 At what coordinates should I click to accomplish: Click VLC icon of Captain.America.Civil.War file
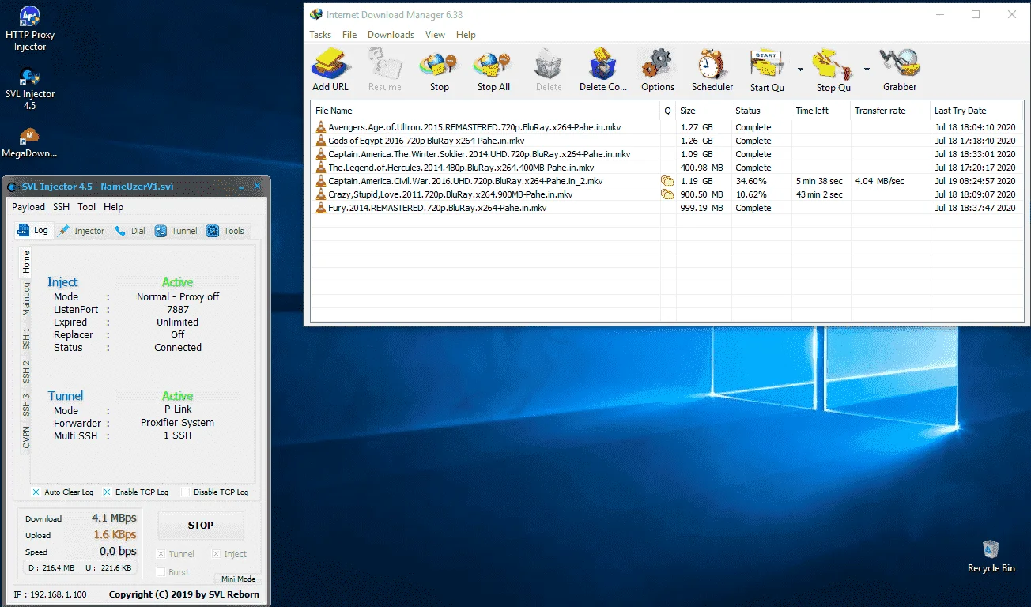pyautogui.click(x=320, y=181)
